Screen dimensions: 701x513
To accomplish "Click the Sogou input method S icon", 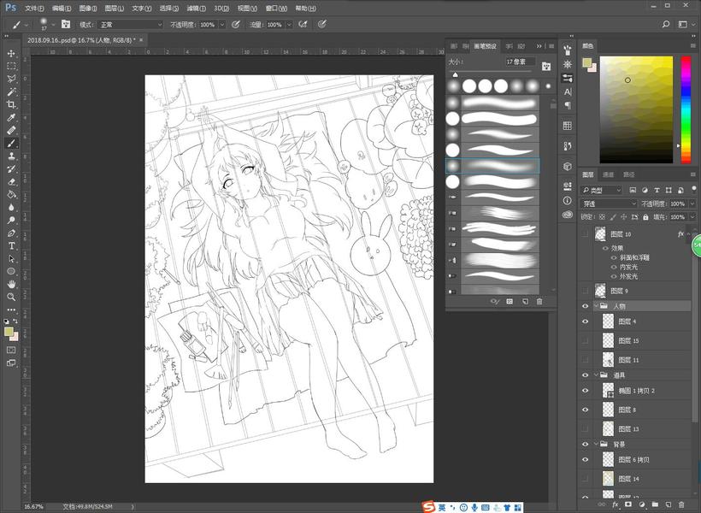I will [x=429, y=507].
